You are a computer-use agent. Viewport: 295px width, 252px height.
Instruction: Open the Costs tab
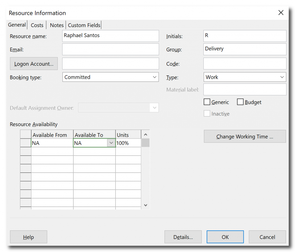tap(37, 25)
